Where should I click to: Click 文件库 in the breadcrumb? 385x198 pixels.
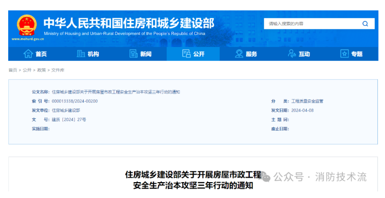[58, 70]
